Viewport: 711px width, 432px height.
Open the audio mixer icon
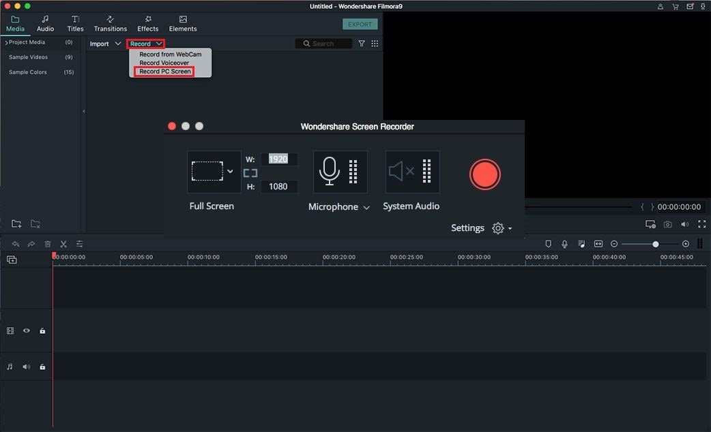point(581,244)
